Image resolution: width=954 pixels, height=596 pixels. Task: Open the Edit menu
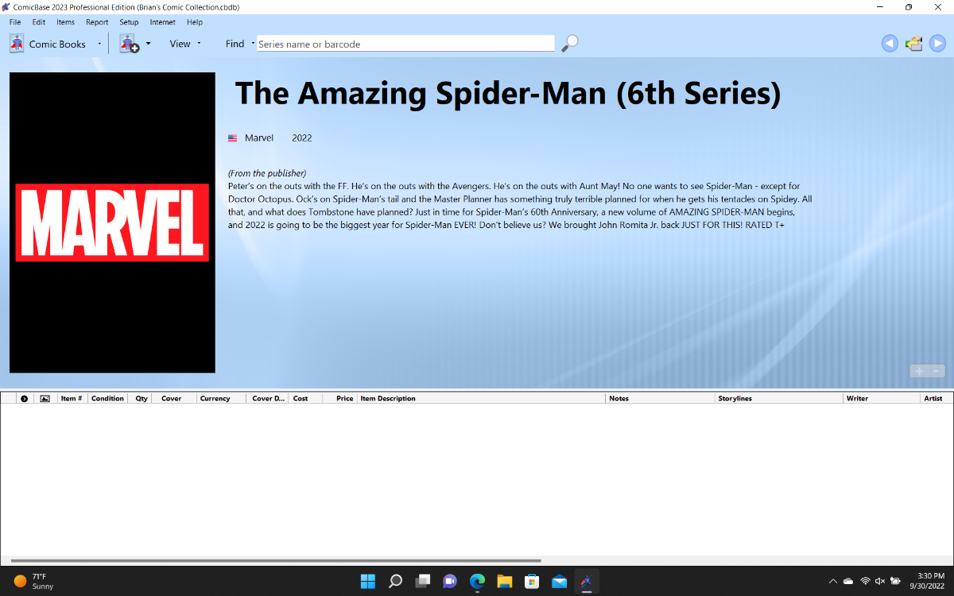tap(39, 22)
